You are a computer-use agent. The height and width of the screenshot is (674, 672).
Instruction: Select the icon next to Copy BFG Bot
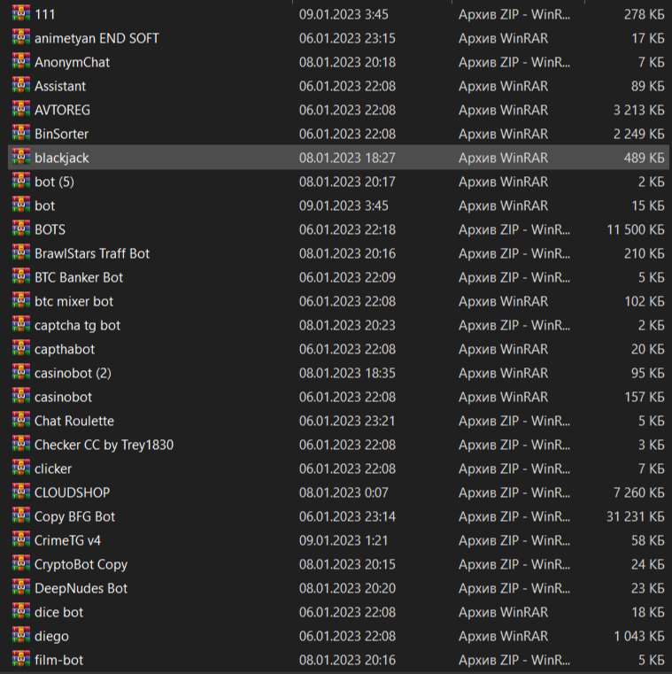[x=20, y=516]
